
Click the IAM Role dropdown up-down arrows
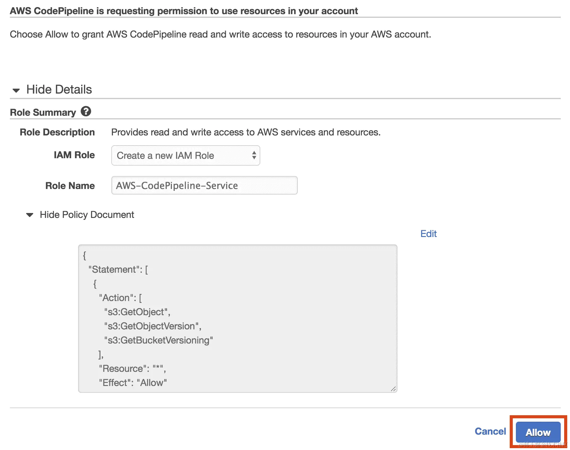pos(254,155)
